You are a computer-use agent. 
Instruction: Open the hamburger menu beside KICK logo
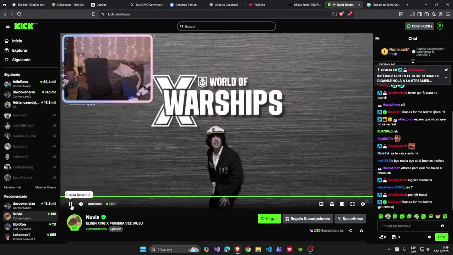coord(7,26)
